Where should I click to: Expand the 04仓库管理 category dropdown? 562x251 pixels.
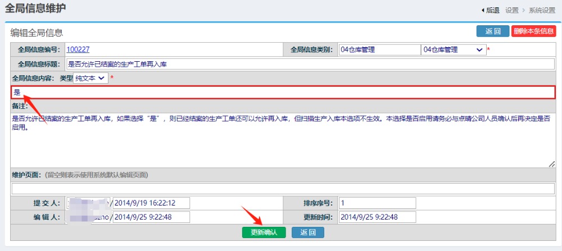pos(454,49)
